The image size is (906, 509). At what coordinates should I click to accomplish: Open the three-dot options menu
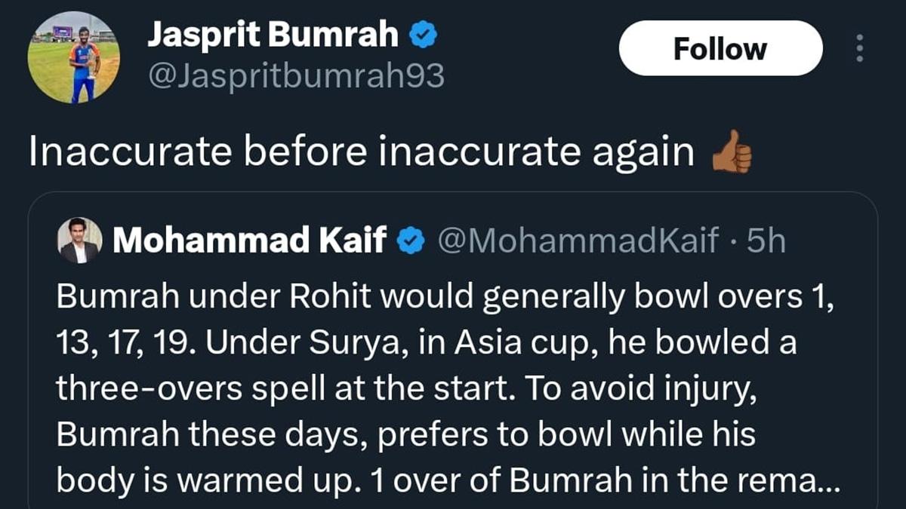pyautogui.click(x=861, y=47)
